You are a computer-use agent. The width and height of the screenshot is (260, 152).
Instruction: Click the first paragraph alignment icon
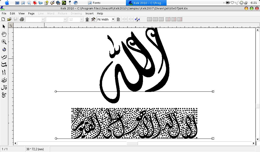tap(149, 19)
